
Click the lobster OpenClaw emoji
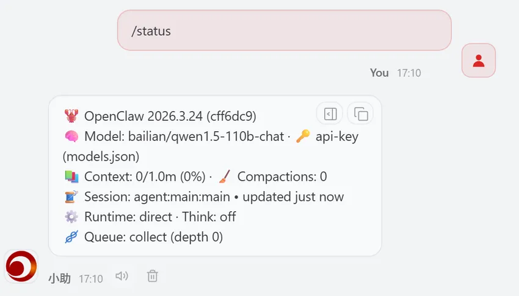coord(71,116)
